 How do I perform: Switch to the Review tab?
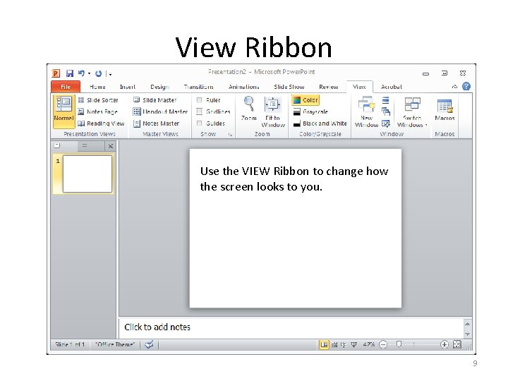[x=328, y=87]
